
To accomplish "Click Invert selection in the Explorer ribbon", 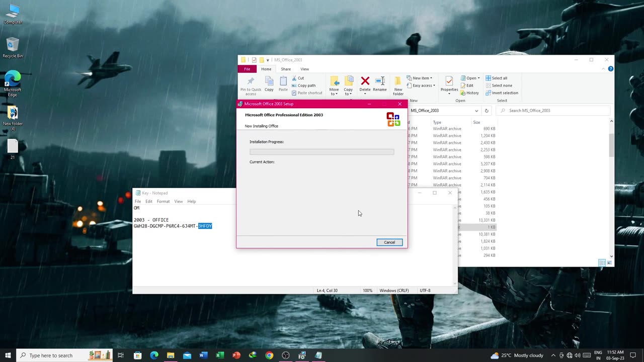I will pos(502,93).
